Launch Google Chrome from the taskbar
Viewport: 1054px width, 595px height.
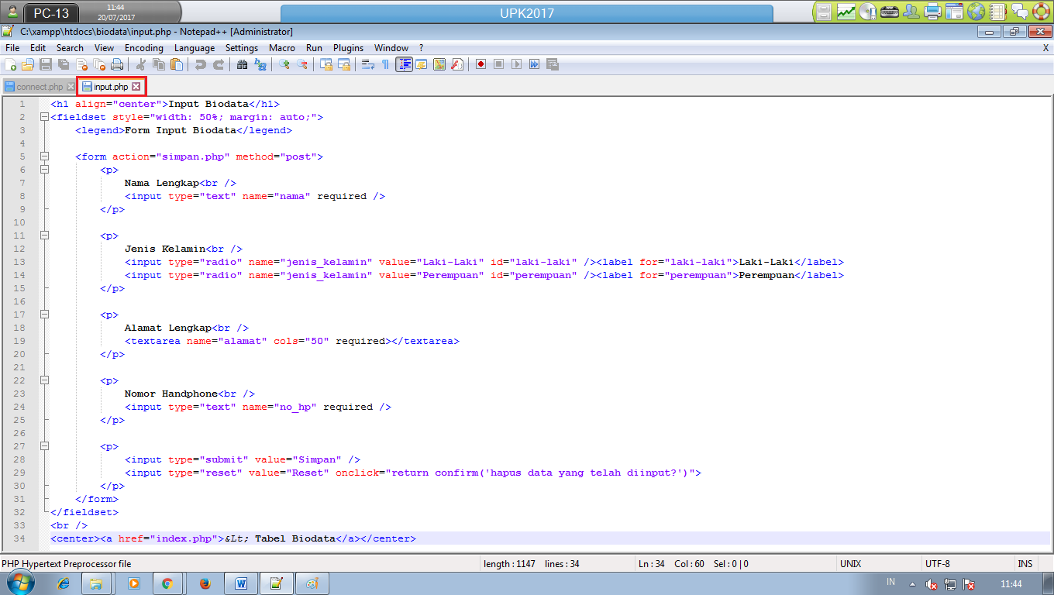coord(168,583)
